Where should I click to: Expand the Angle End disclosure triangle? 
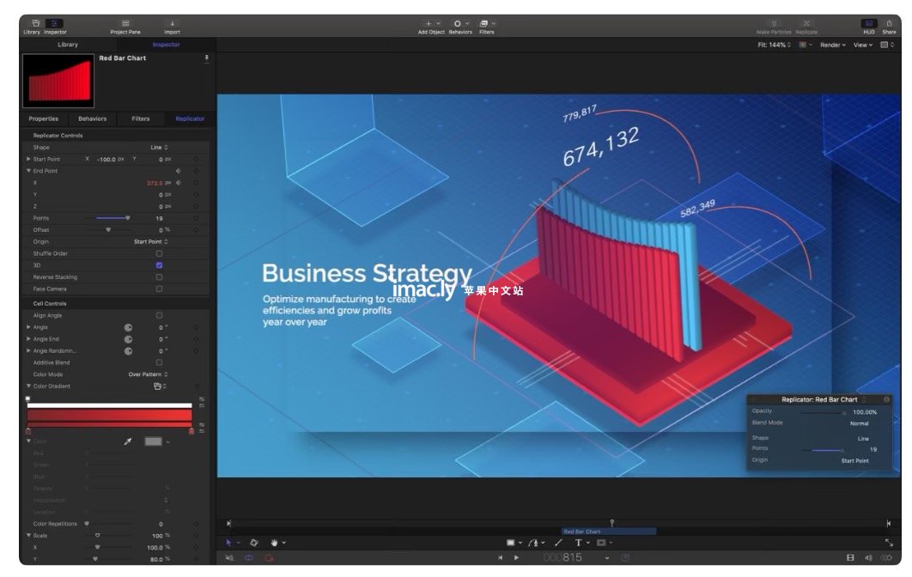point(28,338)
